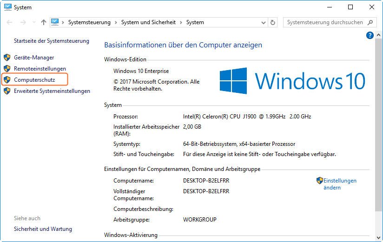
Task: Click Einstellungen ändern link
Action: [340, 184]
